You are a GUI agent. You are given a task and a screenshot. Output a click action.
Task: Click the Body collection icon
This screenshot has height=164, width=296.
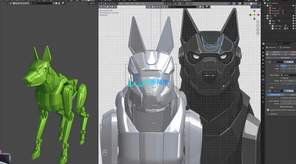click(270, 20)
